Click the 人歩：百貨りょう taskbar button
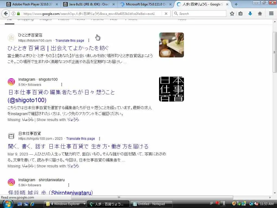The height and width of the screenshot is (208, 277). (x=108, y=204)
